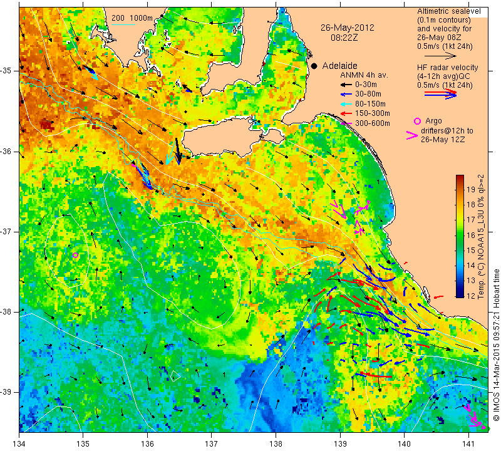Click the black 0-30m arrow legend symbol
The height and width of the screenshot is (451, 501).
(346, 85)
